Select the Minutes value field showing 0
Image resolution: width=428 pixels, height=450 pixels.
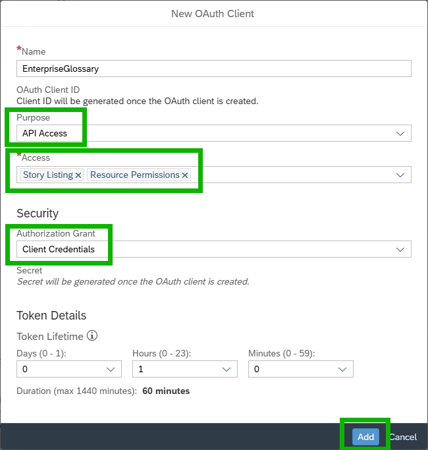(x=290, y=370)
